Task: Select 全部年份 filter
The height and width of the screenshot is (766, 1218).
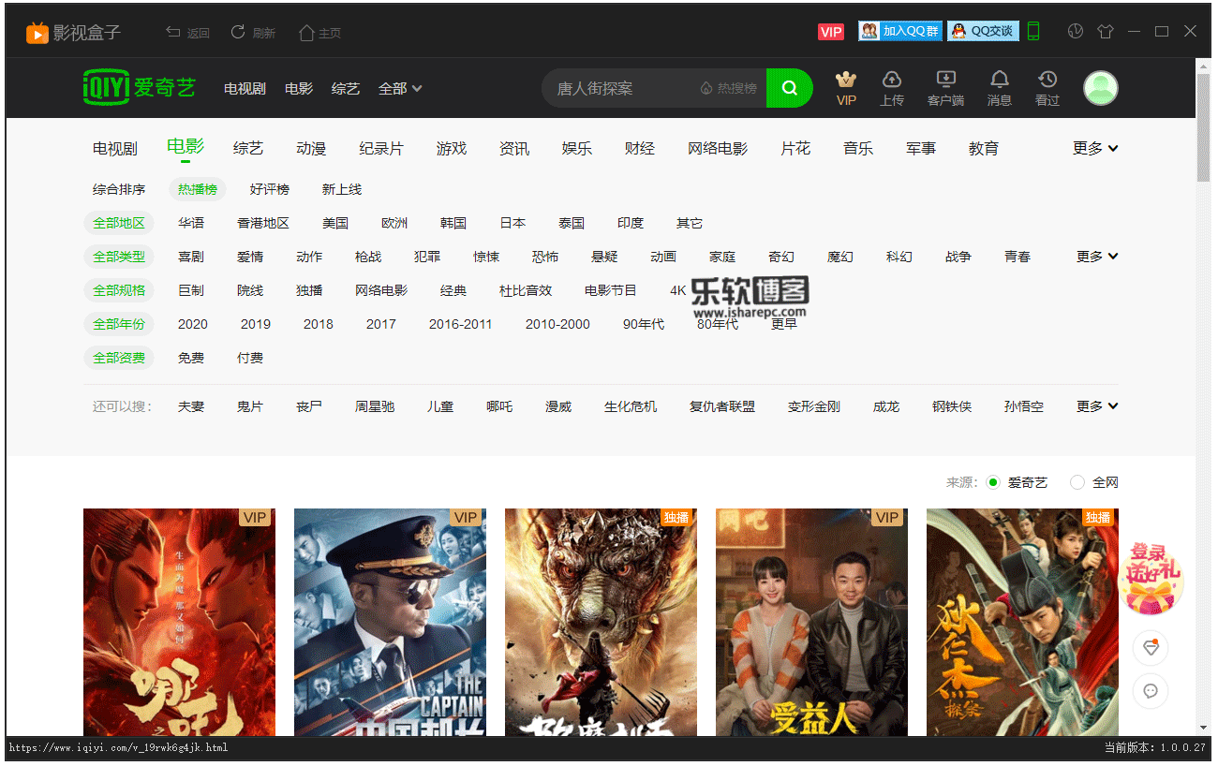Action: tap(119, 324)
